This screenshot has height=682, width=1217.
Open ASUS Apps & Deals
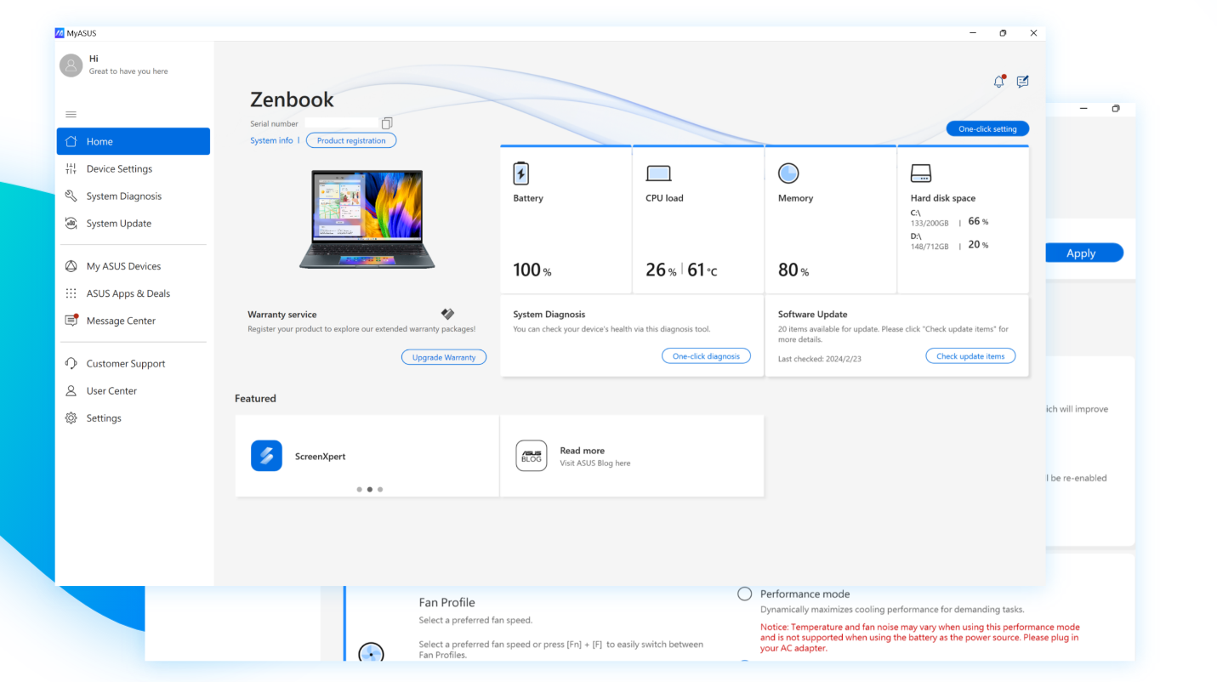[134, 293]
